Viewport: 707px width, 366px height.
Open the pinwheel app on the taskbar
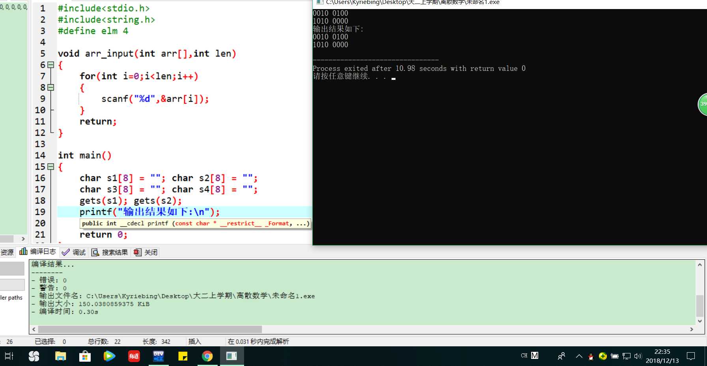(x=34, y=356)
